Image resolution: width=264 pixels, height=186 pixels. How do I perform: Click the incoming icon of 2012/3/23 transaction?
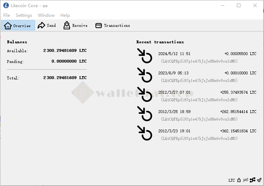coord(145,134)
